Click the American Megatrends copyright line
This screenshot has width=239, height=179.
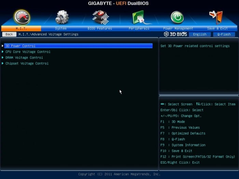(x=119, y=174)
